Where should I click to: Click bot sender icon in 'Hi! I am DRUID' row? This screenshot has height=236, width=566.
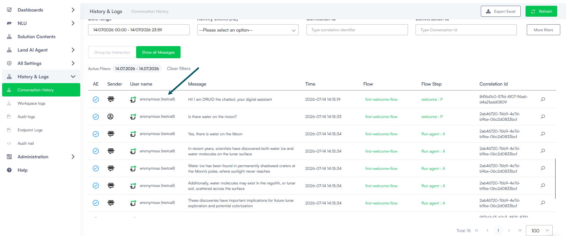click(x=111, y=99)
